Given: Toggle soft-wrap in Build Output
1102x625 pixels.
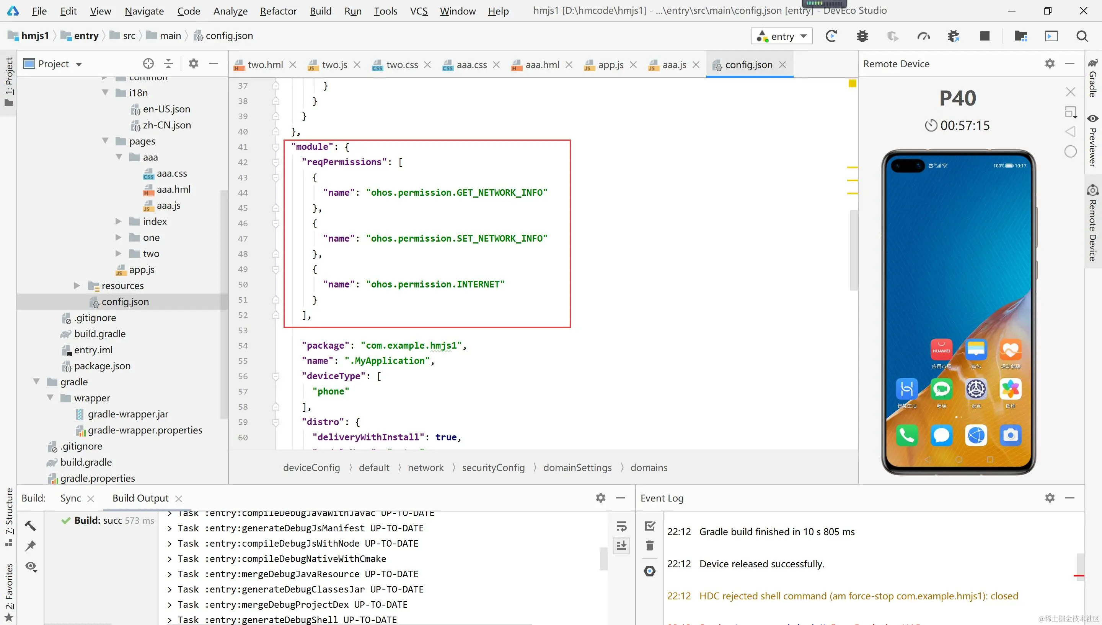Looking at the screenshot, I should (x=621, y=526).
